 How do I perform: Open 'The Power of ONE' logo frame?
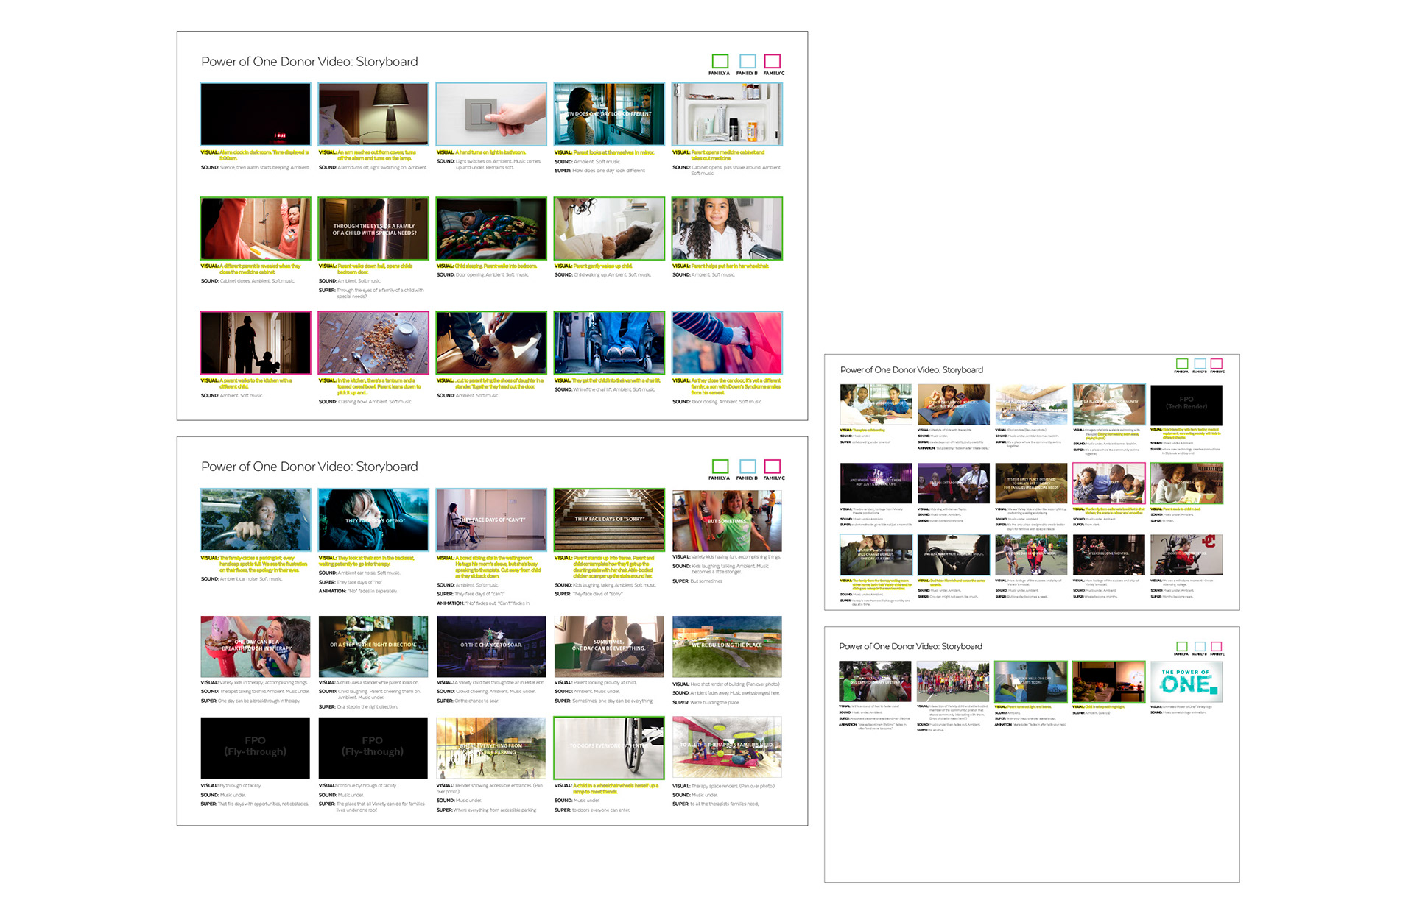(1186, 681)
